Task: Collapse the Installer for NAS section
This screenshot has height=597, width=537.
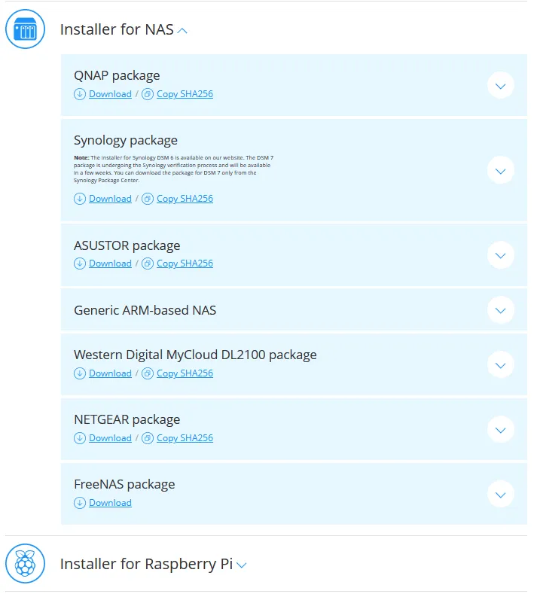Action: 182,31
